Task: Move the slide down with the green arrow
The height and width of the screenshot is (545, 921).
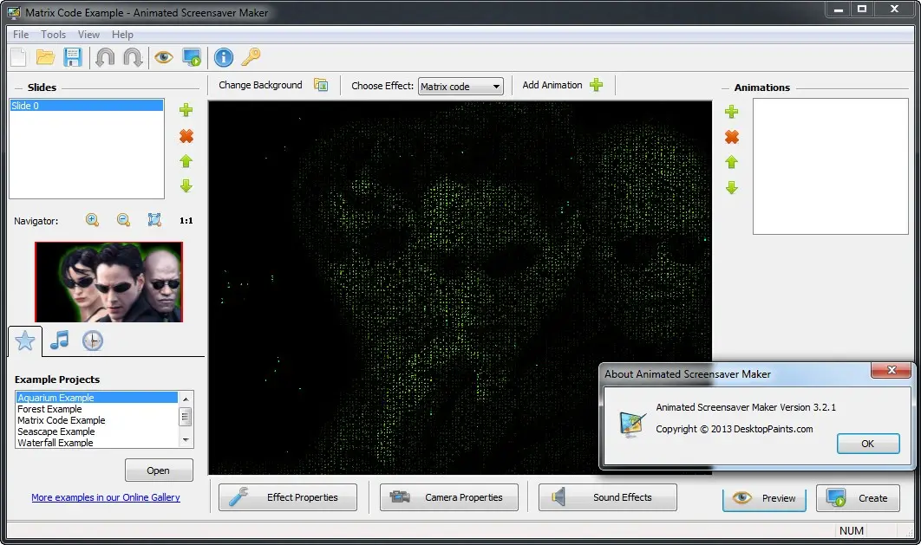Action: click(x=186, y=186)
